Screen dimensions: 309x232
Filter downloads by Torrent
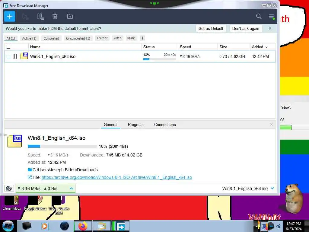click(x=102, y=38)
